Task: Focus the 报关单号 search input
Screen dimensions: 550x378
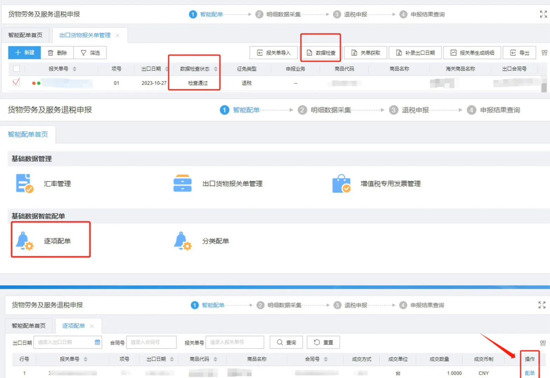Action: click(x=235, y=342)
